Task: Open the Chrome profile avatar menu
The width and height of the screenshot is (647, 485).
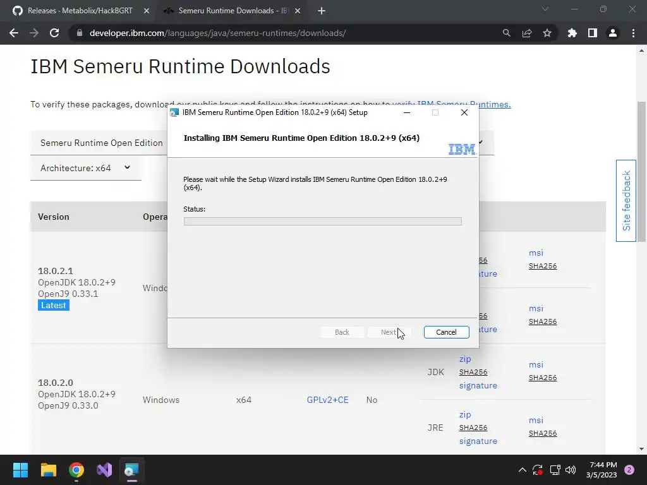Action: (613, 33)
